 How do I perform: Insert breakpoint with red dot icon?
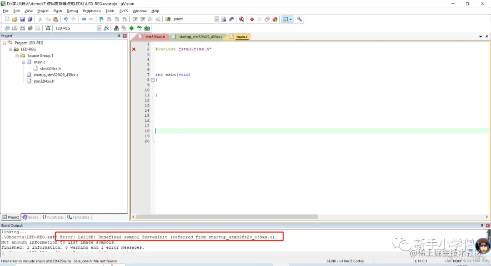click(252, 19)
